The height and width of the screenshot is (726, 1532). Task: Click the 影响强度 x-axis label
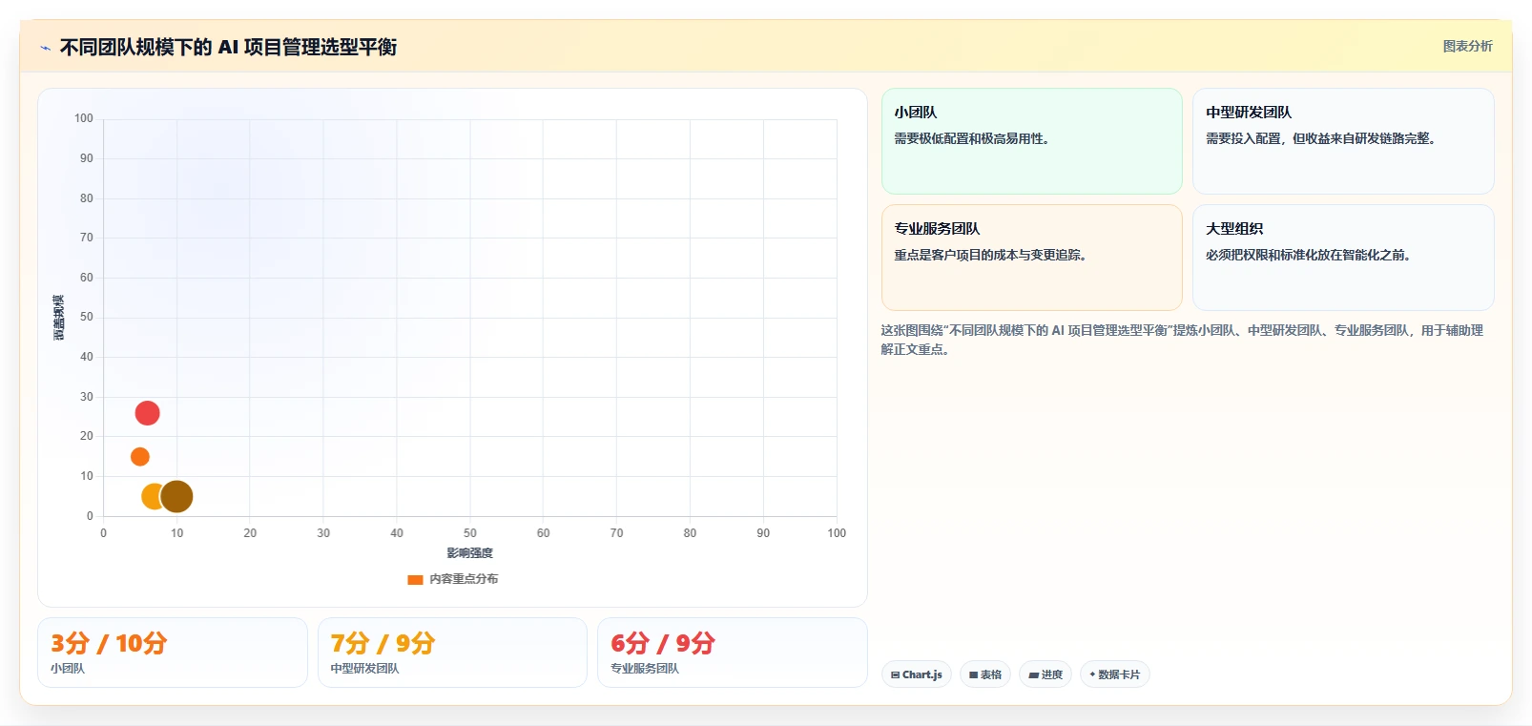pyautogui.click(x=469, y=553)
